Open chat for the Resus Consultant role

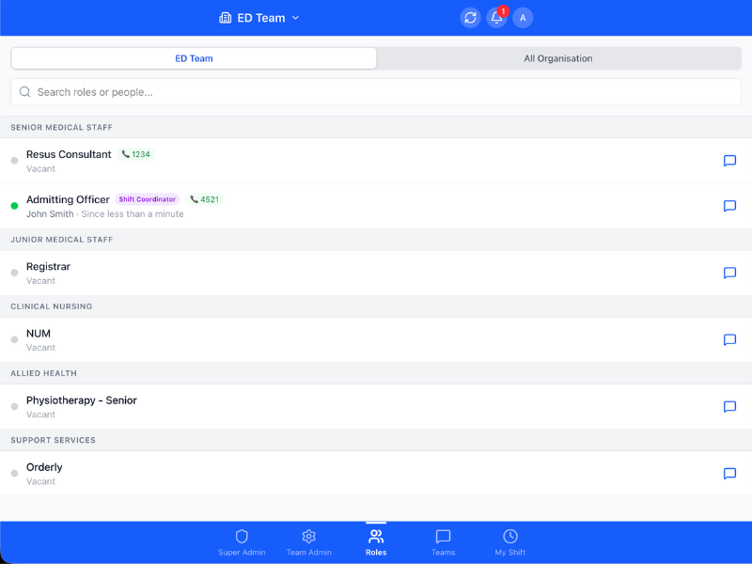[729, 161]
